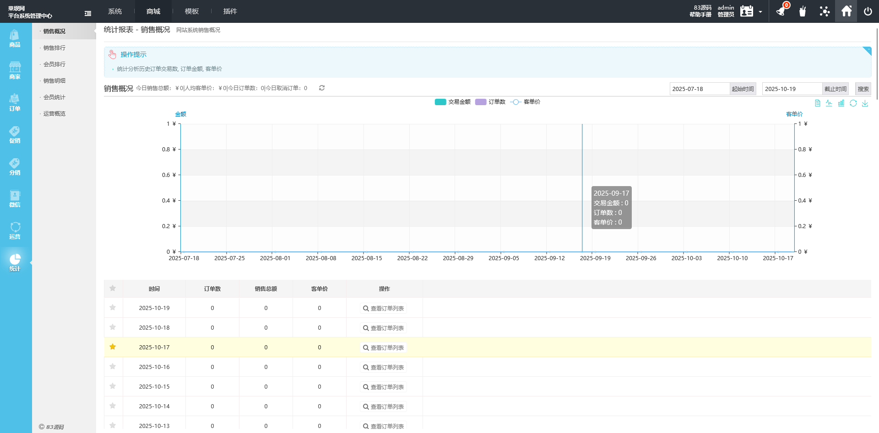The image size is (879, 433).
Task: Click the network nodes icon
Action: pos(825,11)
